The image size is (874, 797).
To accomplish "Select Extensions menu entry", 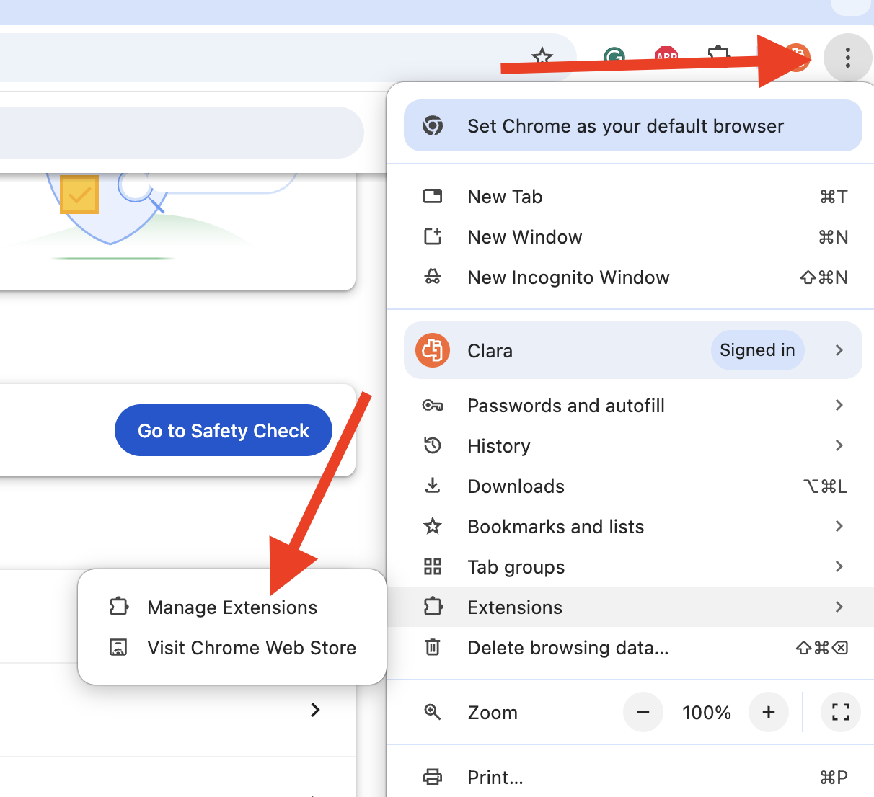I will point(631,607).
